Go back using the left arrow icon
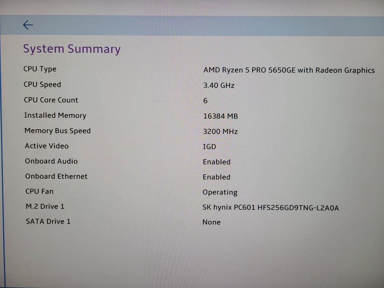The width and height of the screenshot is (384, 288). point(28,25)
